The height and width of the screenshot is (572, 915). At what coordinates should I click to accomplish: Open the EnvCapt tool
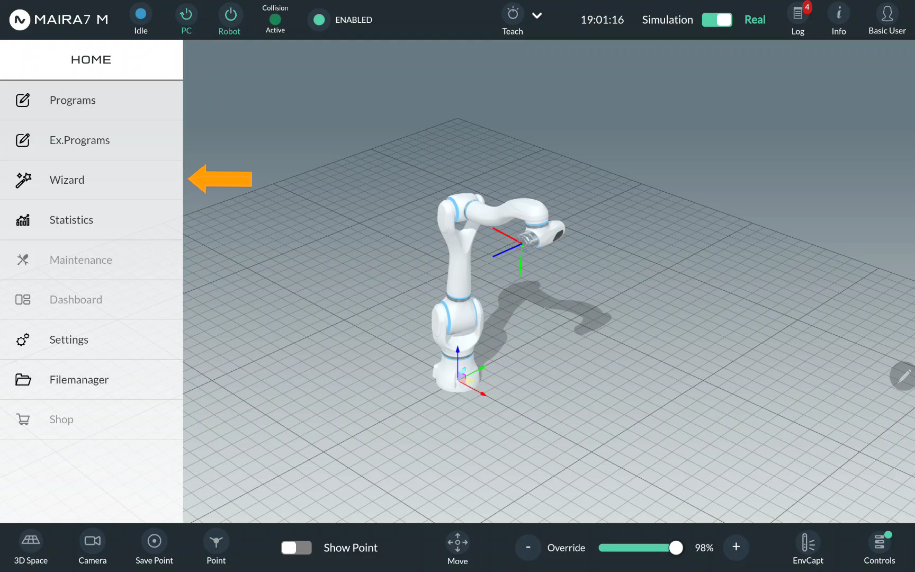click(808, 548)
